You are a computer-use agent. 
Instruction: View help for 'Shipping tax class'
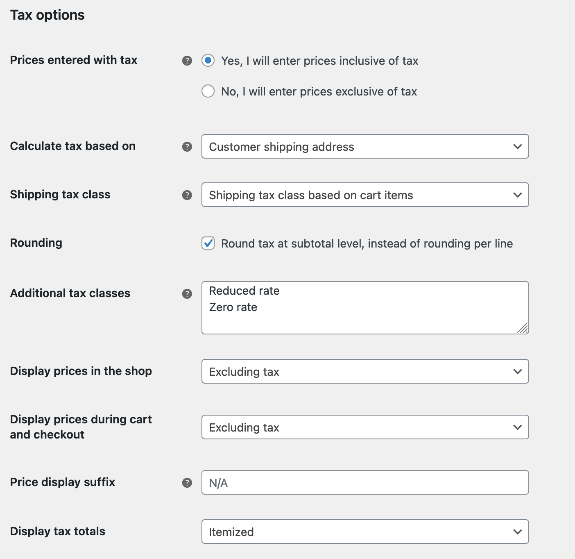(187, 195)
